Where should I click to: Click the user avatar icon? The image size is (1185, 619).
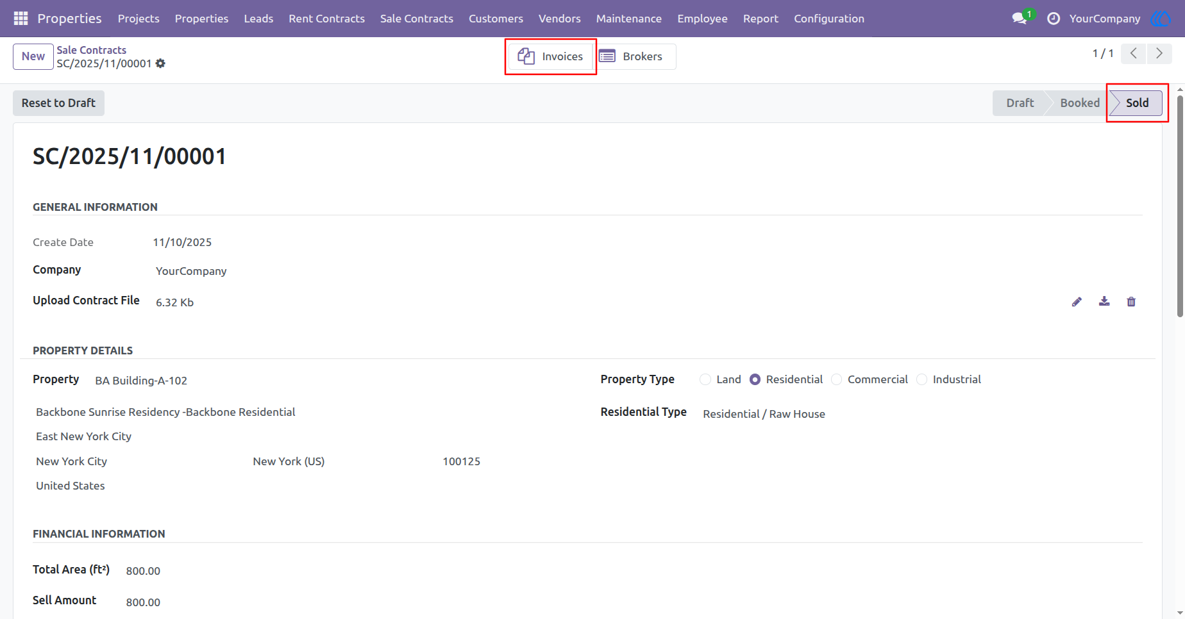click(x=1161, y=19)
